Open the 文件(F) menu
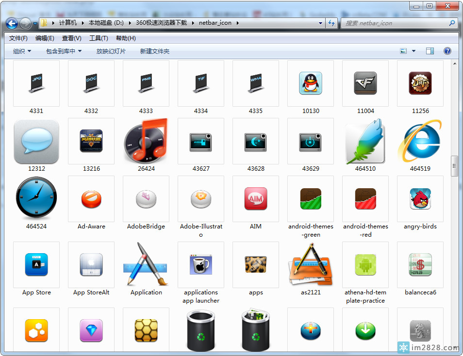 (18, 38)
